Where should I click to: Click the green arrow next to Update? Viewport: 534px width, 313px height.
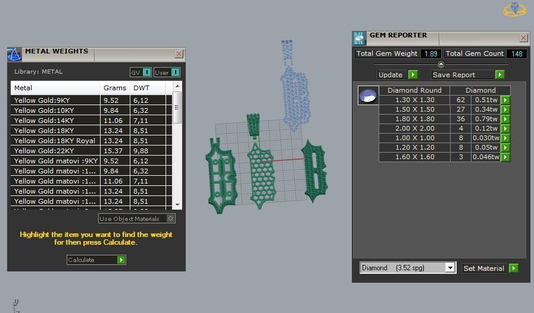(x=413, y=74)
